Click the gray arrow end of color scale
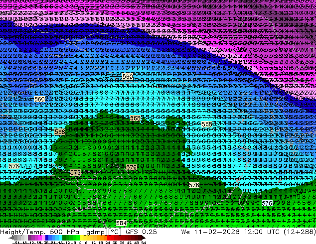 click(11, 238)
